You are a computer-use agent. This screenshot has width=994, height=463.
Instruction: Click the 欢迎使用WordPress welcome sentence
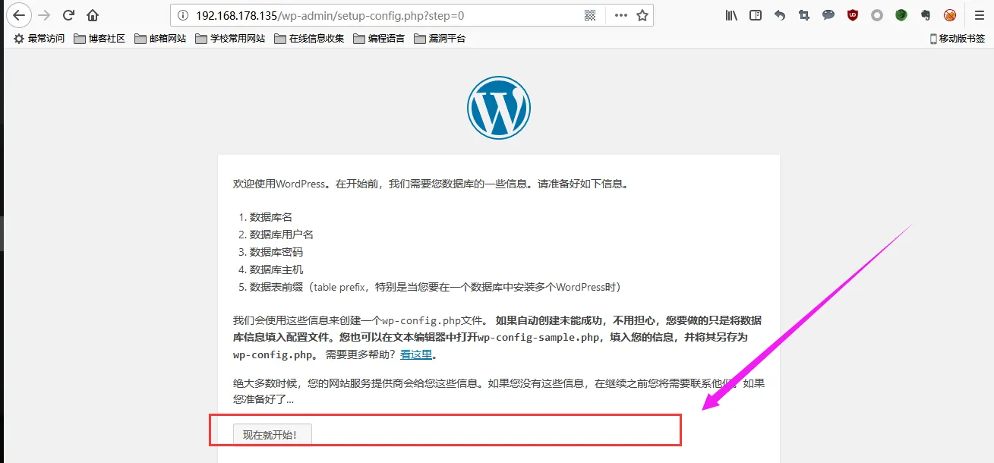431,184
